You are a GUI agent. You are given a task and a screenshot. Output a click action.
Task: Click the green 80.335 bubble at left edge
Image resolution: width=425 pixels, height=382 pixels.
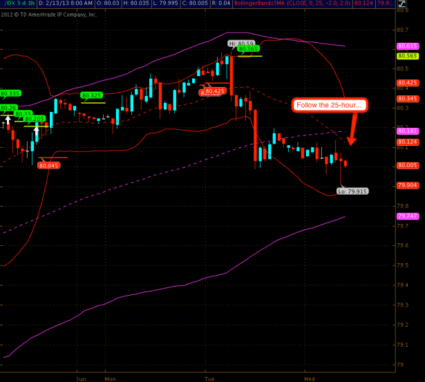10,93
